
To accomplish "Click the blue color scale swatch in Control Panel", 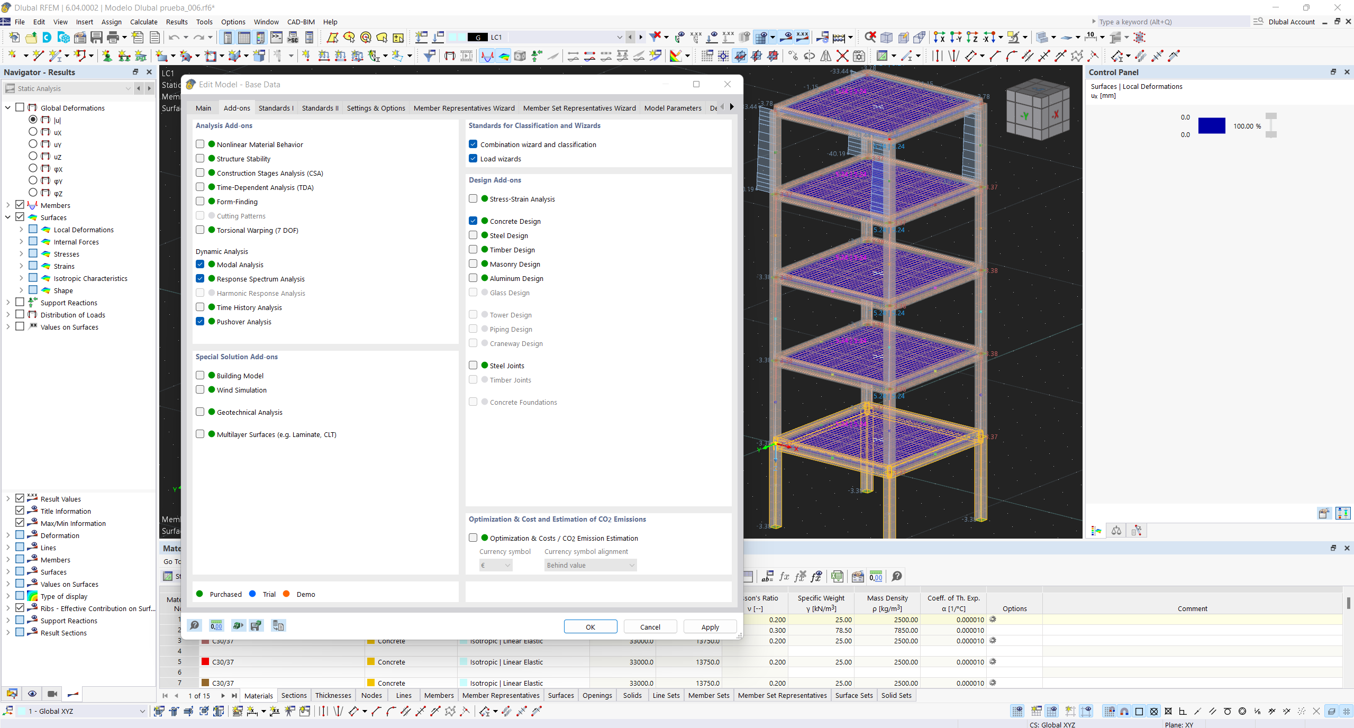I will coord(1212,126).
